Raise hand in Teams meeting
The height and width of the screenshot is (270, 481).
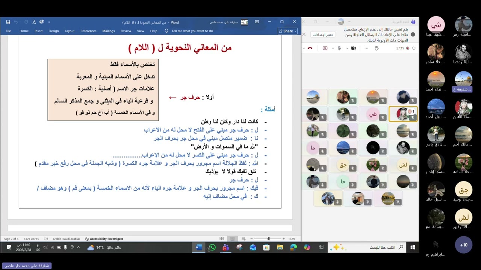(x=377, y=48)
